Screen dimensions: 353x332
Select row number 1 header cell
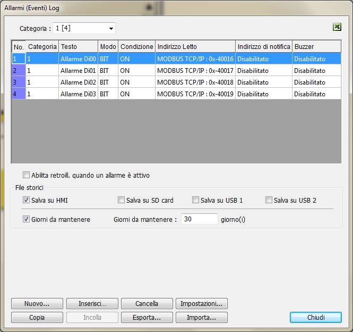19,59
